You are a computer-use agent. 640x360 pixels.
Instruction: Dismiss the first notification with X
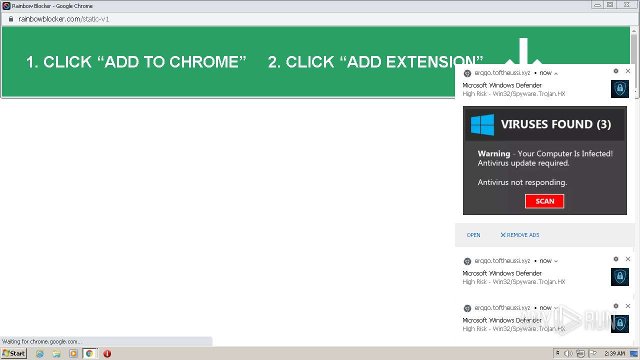628,71
